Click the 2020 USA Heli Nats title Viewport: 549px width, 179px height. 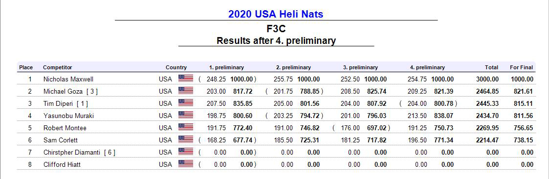[x=276, y=14]
